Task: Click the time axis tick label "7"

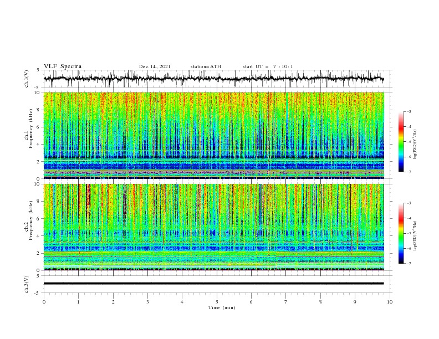Action: point(286,302)
